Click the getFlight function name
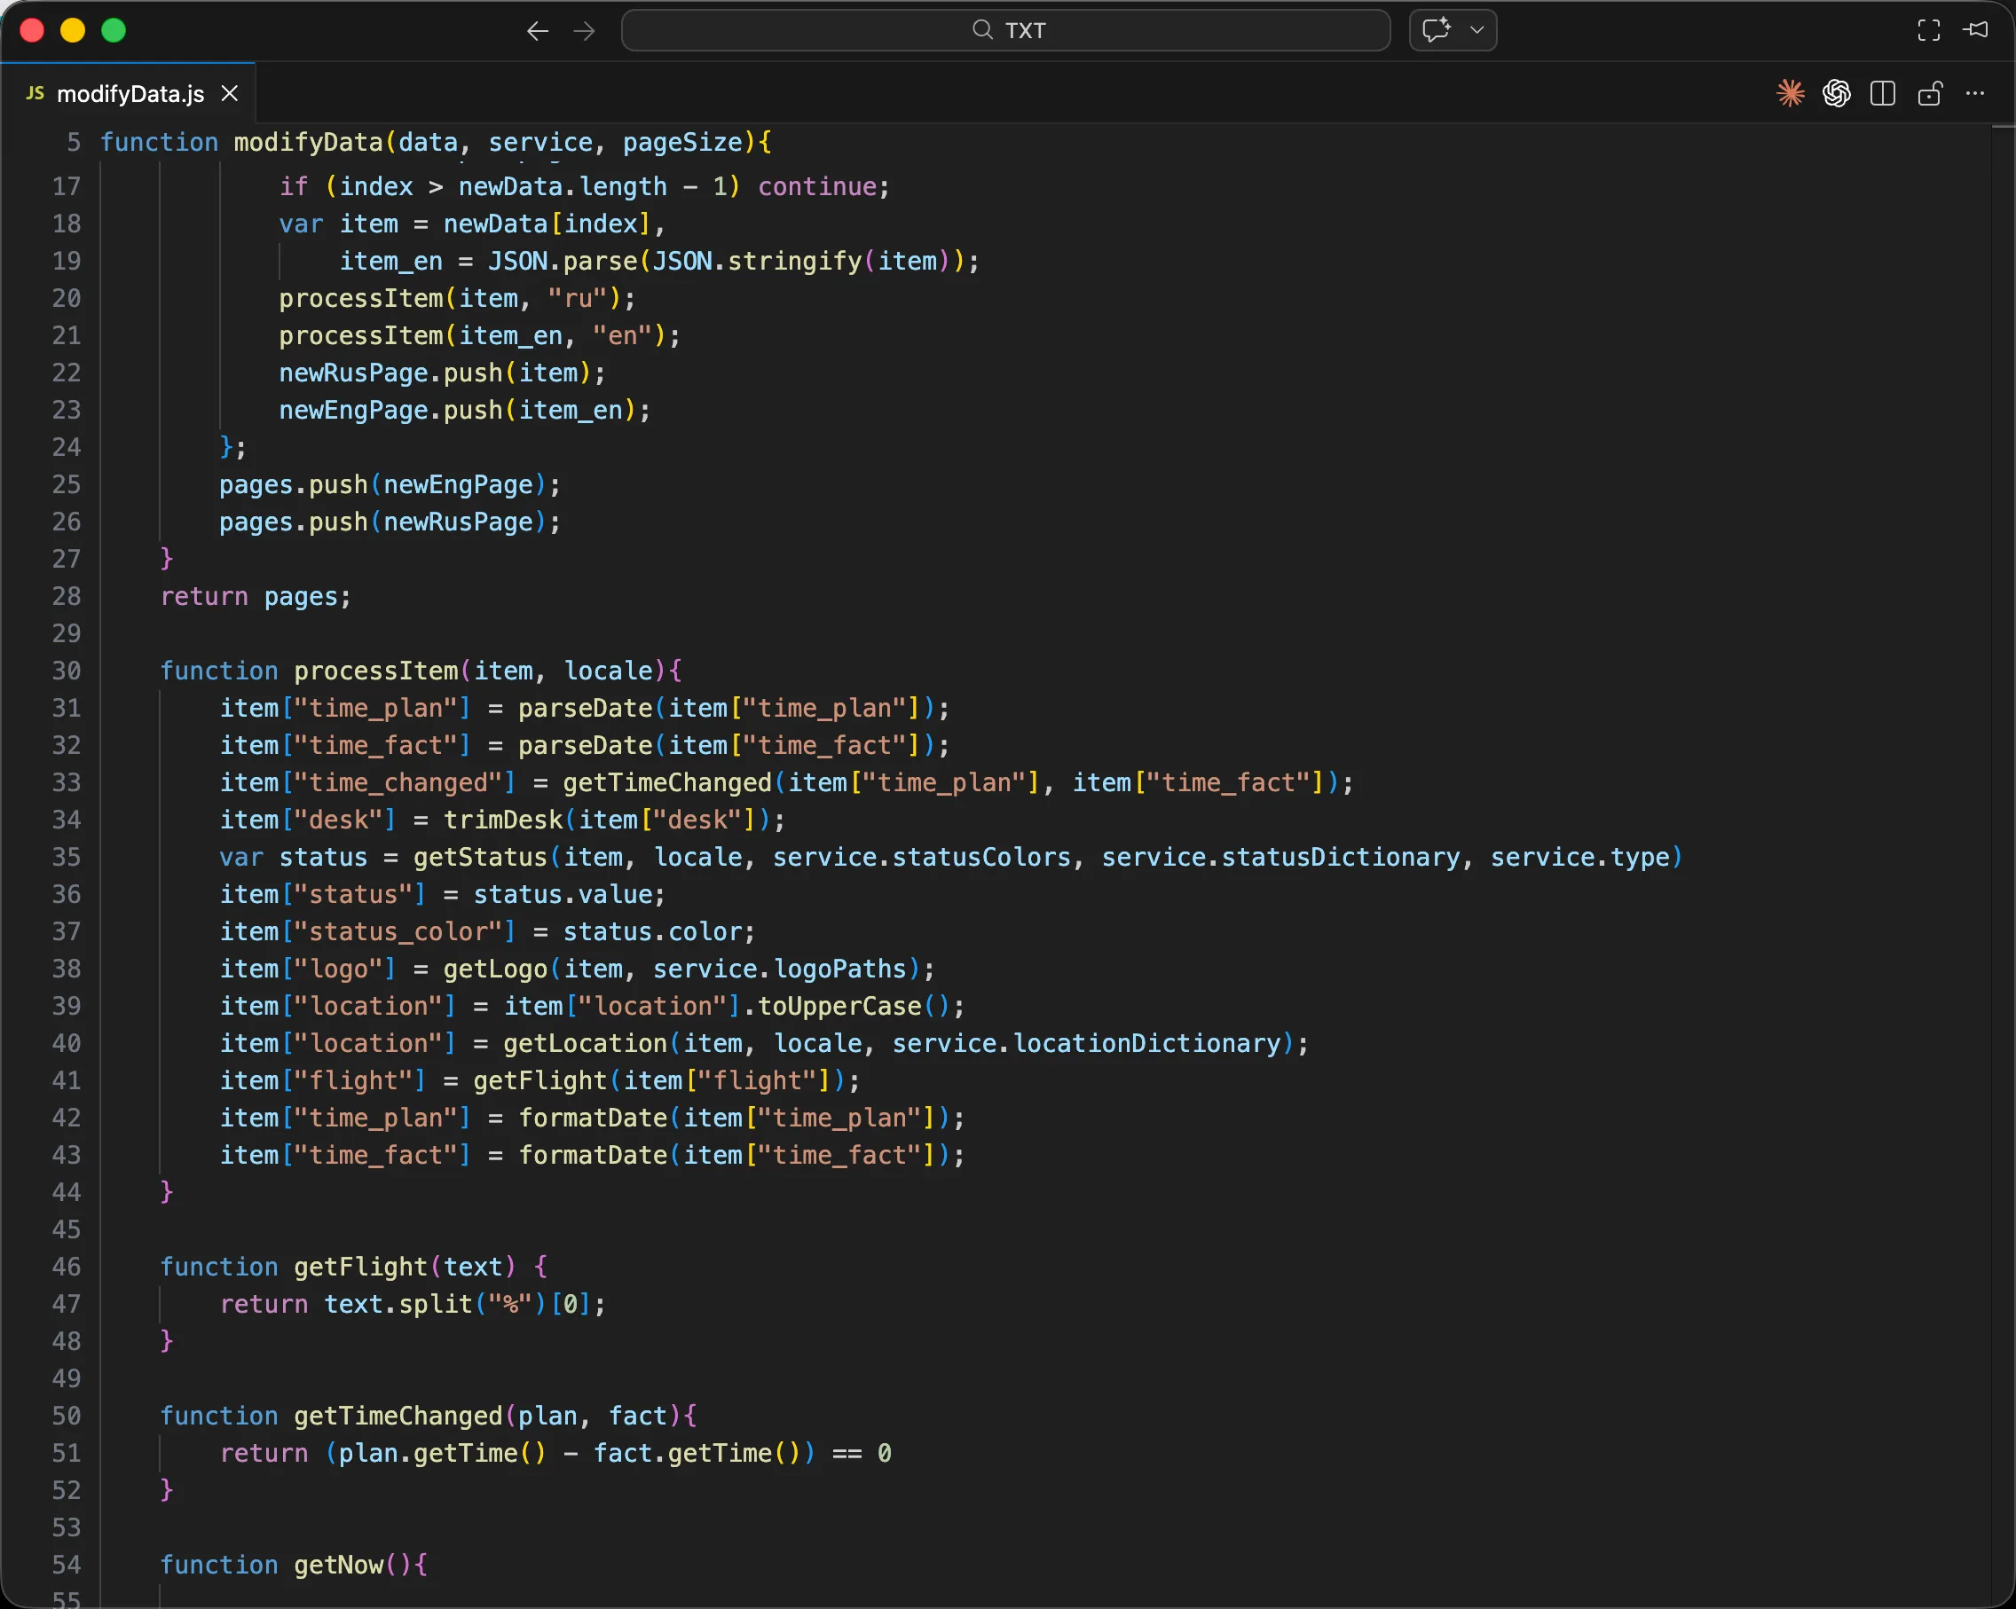The height and width of the screenshot is (1609, 2016). (360, 1267)
